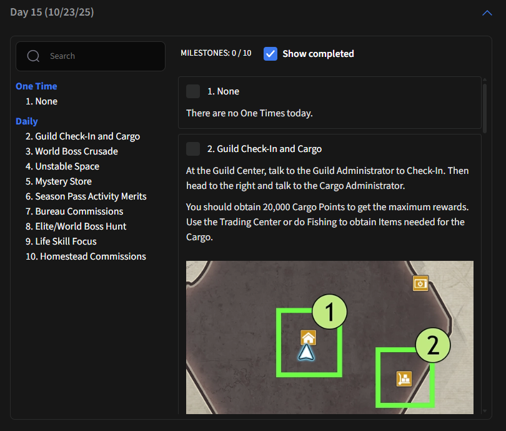Jump to Daily section heading
Image resolution: width=506 pixels, height=431 pixels.
(x=27, y=121)
